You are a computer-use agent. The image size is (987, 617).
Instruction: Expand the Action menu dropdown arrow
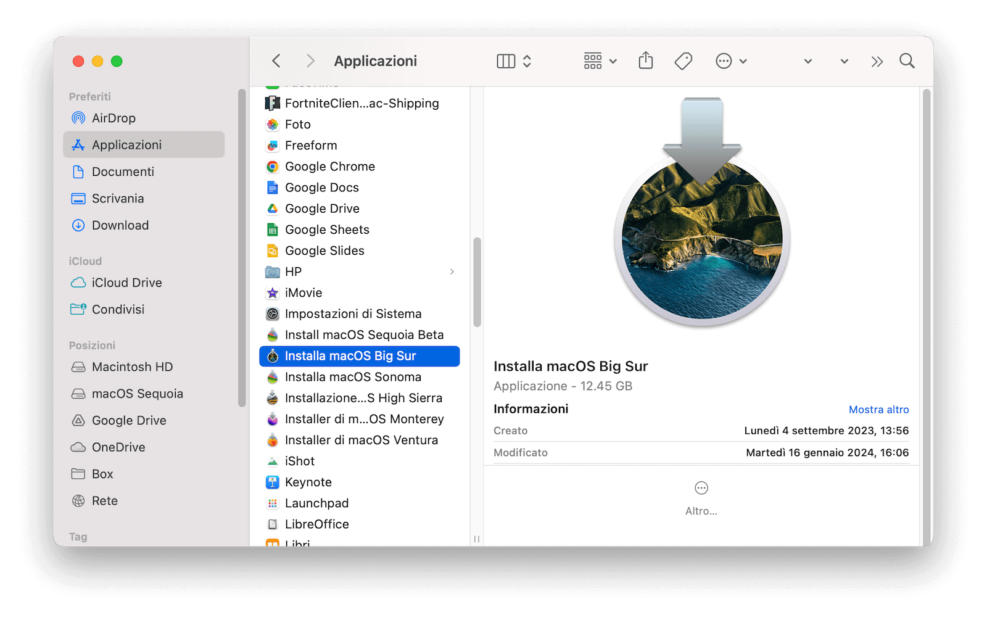pos(743,61)
